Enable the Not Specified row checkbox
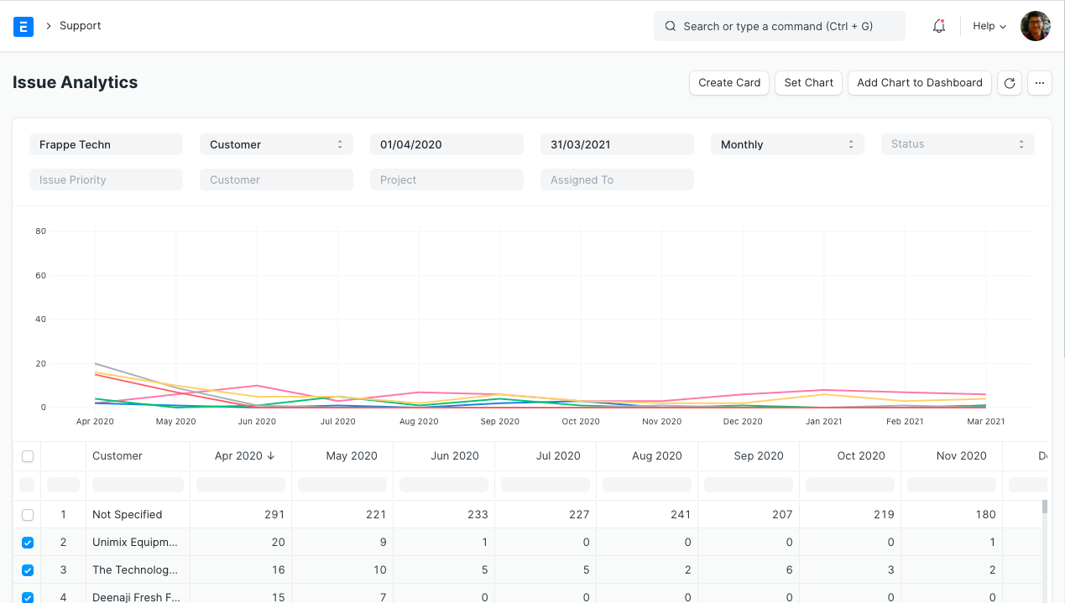The width and height of the screenshot is (1065, 603). (28, 514)
